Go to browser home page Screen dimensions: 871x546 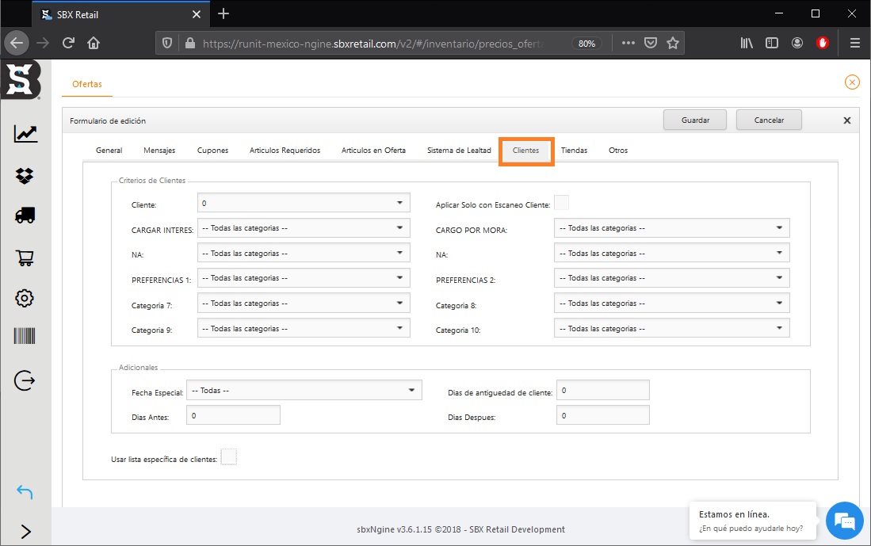click(x=94, y=43)
